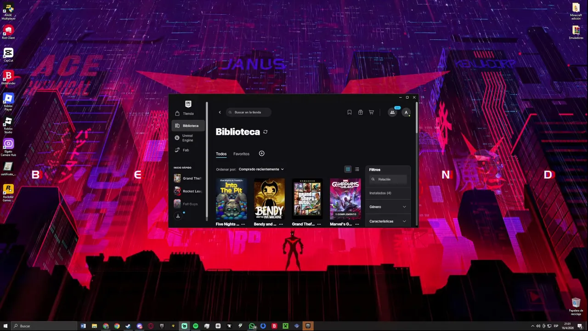Click the 1 COMPLEMENTO badge
Screen dimensions: 588x331
(x=345, y=214)
